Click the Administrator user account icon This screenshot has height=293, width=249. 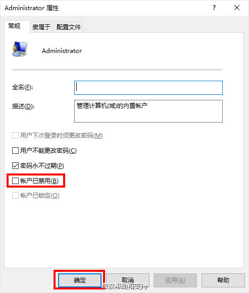20,49
